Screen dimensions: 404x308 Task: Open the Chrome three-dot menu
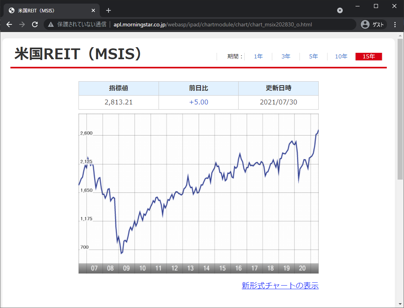(395, 24)
